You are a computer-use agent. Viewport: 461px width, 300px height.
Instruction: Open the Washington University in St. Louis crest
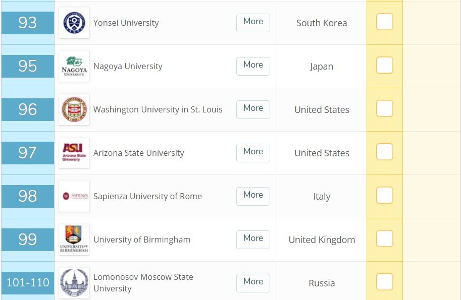coord(74,109)
